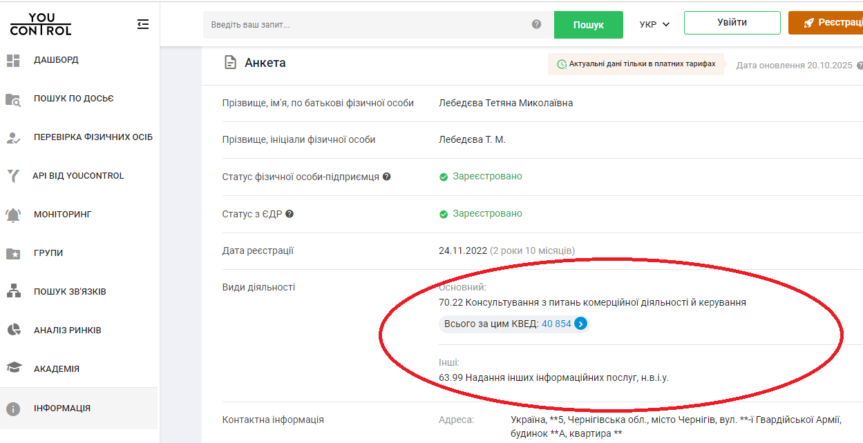Click help icon beside Статус фізичної особи-підприємця
The height and width of the screenshot is (443, 863).
click(387, 177)
